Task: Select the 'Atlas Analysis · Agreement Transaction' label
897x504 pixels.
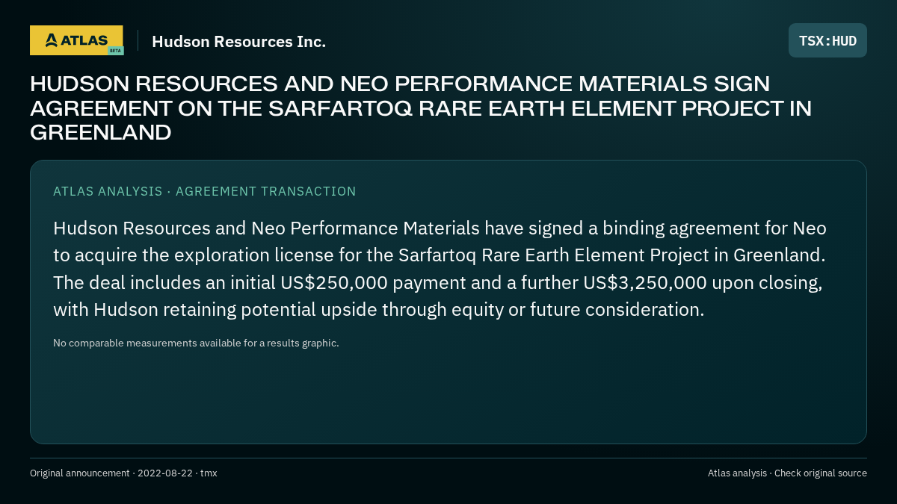Action: tap(205, 191)
